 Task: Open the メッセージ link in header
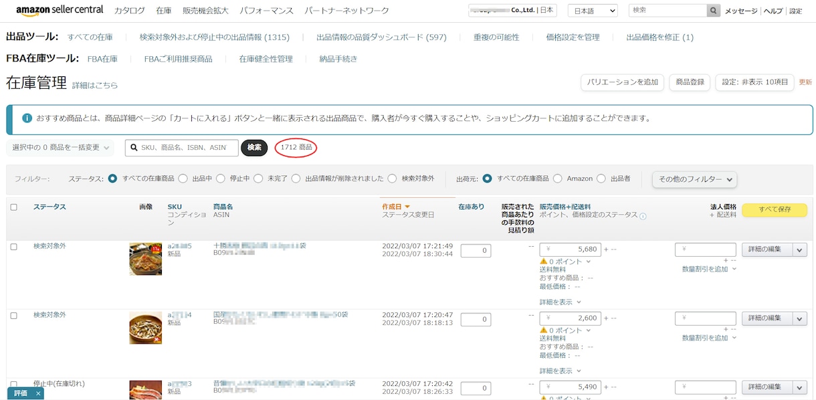coord(741,11)
